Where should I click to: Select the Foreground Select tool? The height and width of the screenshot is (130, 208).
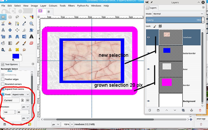(x=10, y=24)
